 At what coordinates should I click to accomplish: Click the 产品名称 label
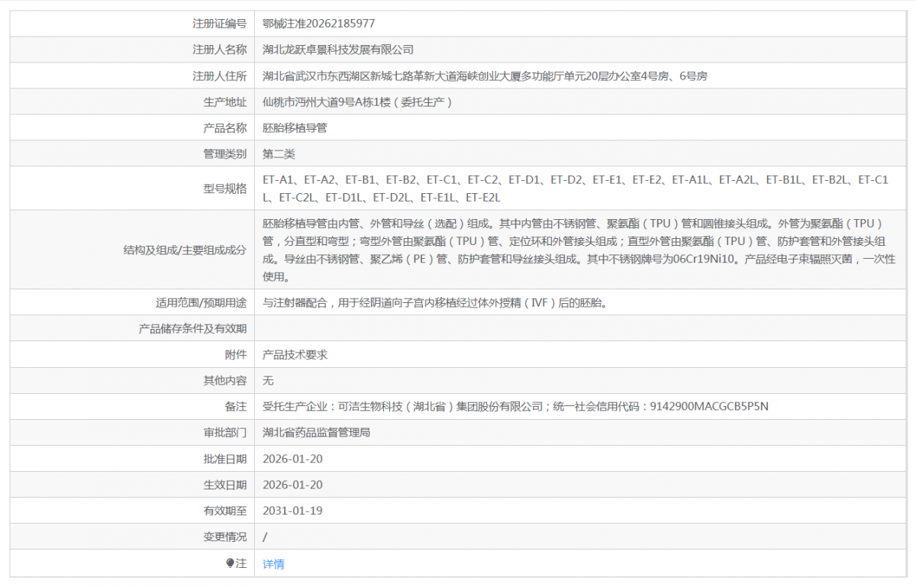coord(225,127)
